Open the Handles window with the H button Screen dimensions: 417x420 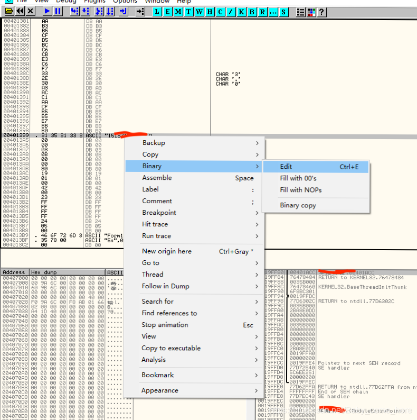pyautogui.click(x=210, y=12)
